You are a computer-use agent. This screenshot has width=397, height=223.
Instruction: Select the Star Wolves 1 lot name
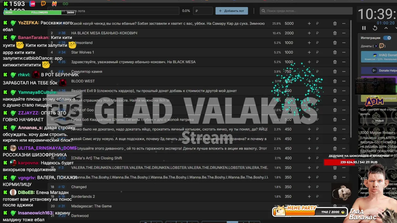[83, 52]
